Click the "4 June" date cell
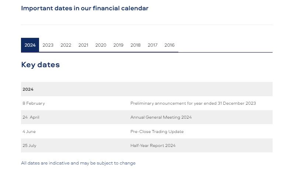The height and width of the screenshot is (173, 291). [29, 131]
